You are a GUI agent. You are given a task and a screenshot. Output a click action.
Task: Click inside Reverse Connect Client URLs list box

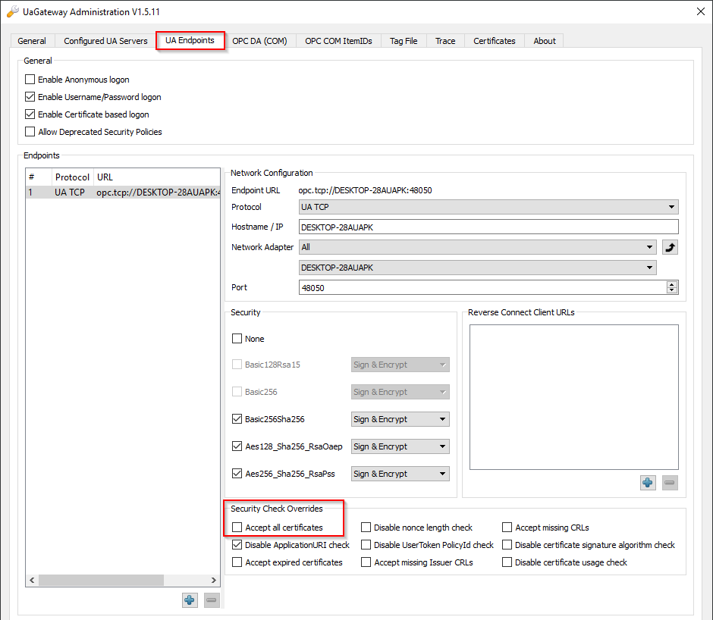tap(574, 397)
